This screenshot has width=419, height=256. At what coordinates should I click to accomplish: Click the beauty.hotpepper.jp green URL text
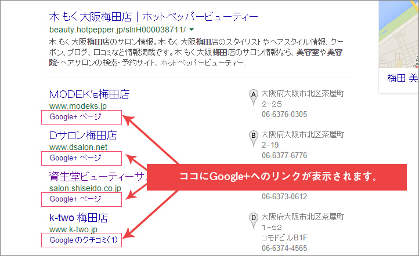[117, 30]
